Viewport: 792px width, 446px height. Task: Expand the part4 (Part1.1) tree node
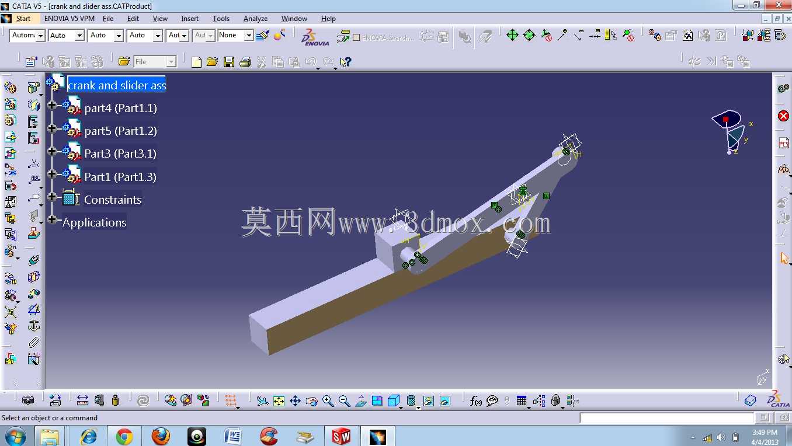(x=52, y=105)
